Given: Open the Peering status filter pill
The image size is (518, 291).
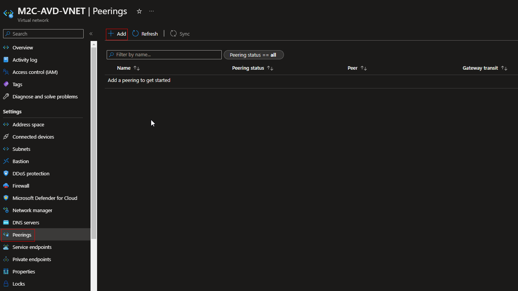Looking at the screenshot, I should [253, 55].
